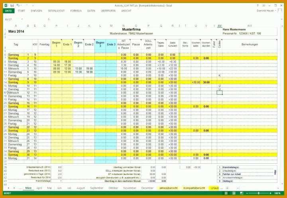Open the Excel help question mark

tap(258, 6)
